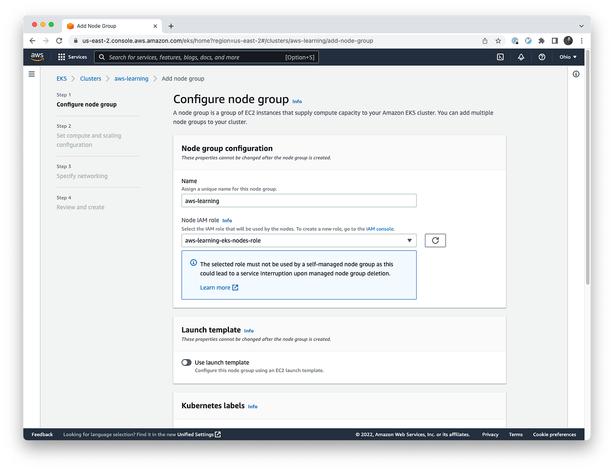Viewport: 614px width, 471px height.
Task: Click the AWS logo home icon
Action: (x=37, y=57)
